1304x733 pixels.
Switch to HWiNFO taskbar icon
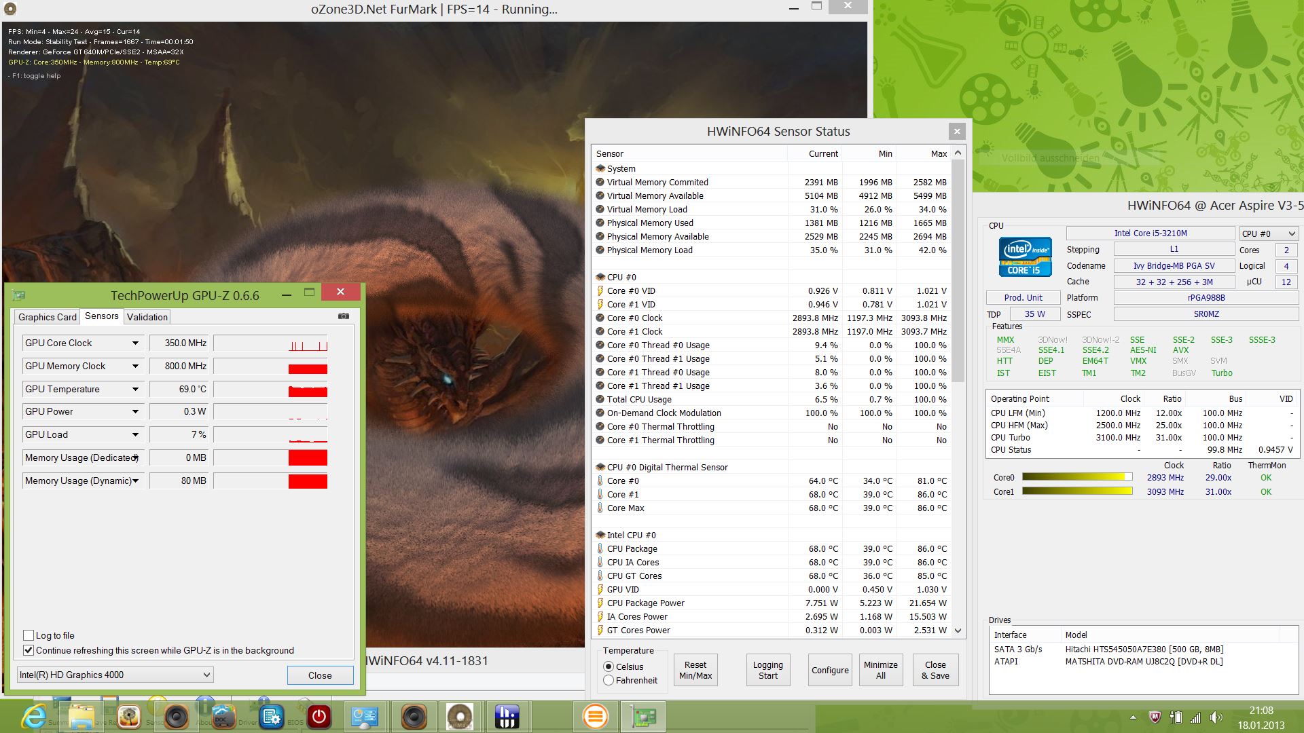pos(507,717)
